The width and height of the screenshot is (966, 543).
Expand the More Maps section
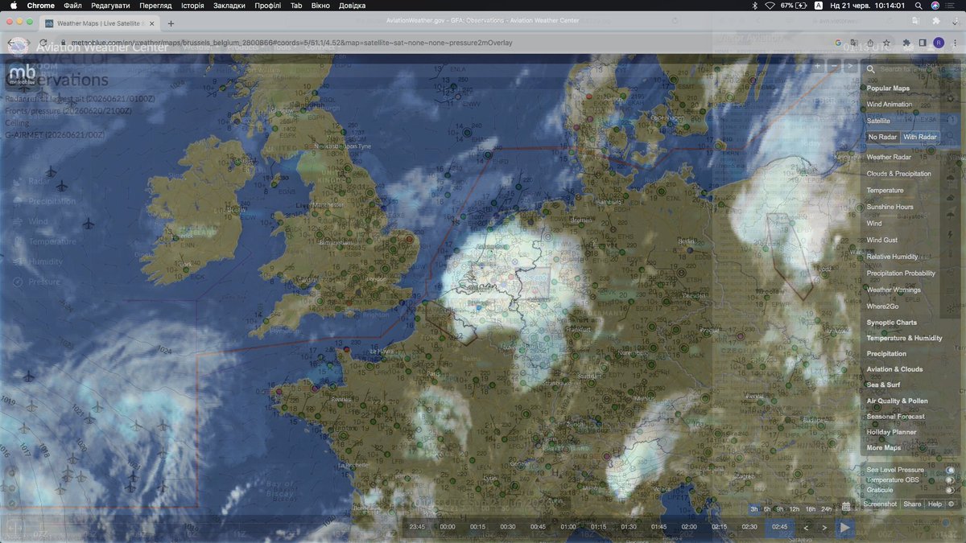tap(883, 447)
